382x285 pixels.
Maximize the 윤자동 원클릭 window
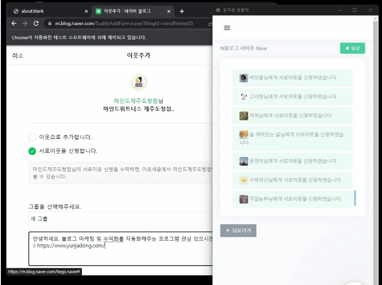tap(355, 10)
